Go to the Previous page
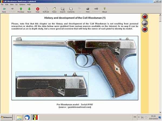162x121 pixels. click(x=21, y=10)
